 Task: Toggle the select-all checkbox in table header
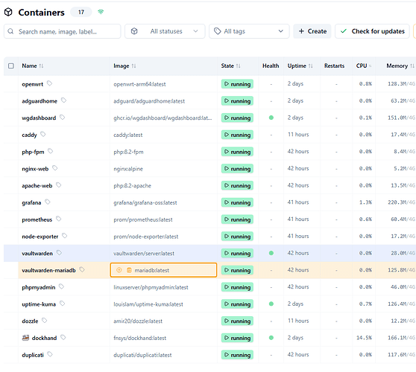(11, 65)
